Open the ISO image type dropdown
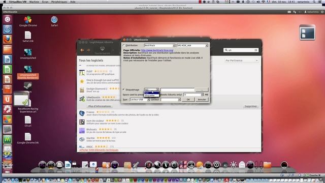 coord(151,89)
